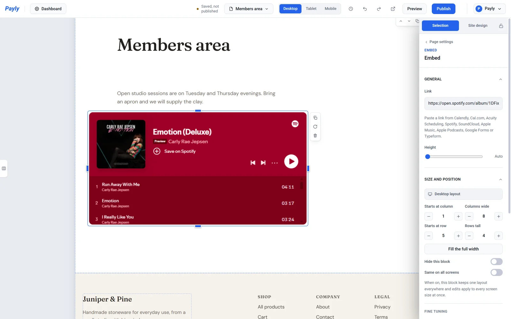Open the Payly account dropdown

click(490, 9)
